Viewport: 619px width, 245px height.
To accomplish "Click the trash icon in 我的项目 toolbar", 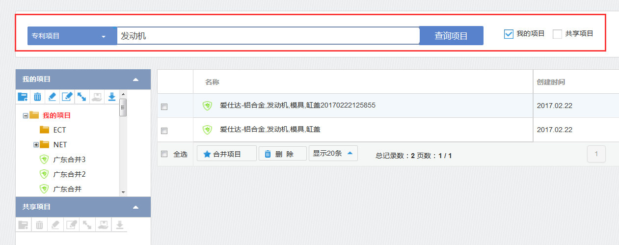I will (37, 97).
